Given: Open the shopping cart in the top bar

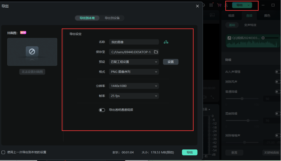Looking at the screenshot, I should coord(219,5).
